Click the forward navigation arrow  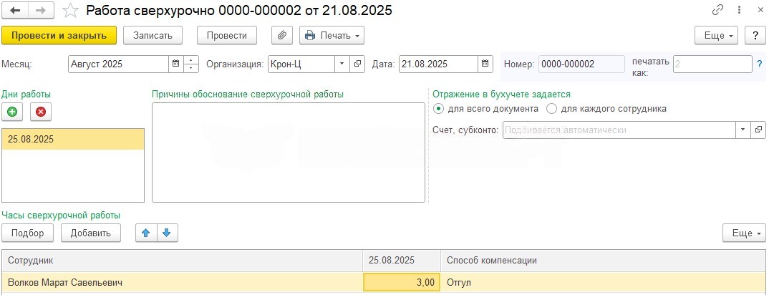point(41,11)
